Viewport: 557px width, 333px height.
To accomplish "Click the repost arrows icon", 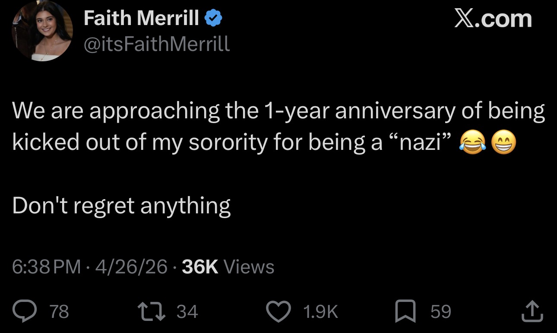I will [x=152, y=311].
